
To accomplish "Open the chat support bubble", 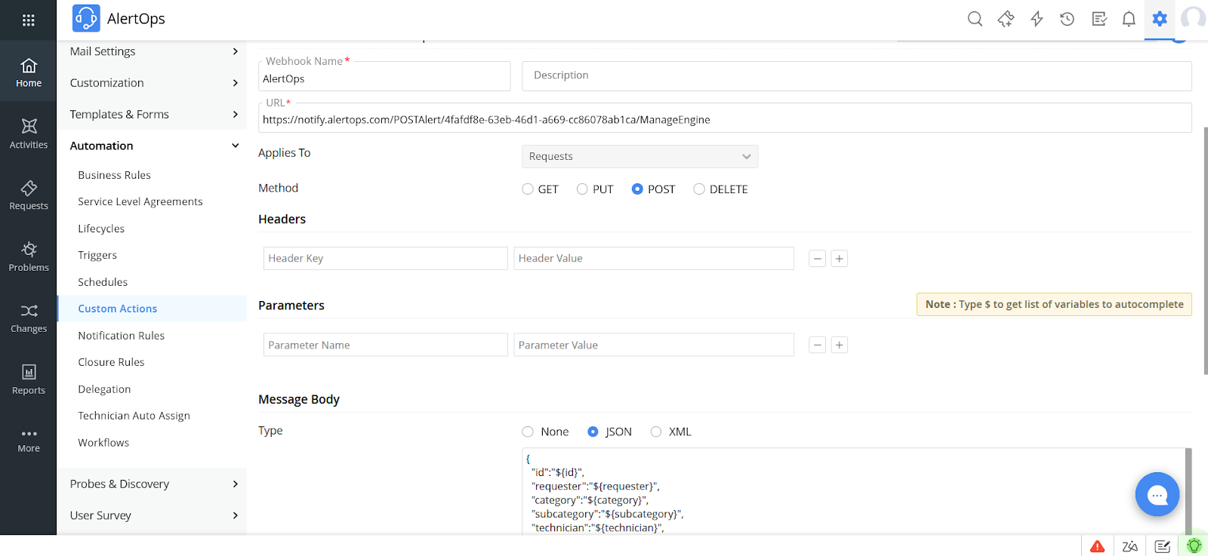I will (1157, 495).
